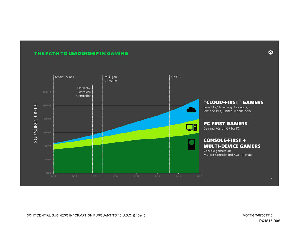Click the FY23 x-axis label

(53, 177)
